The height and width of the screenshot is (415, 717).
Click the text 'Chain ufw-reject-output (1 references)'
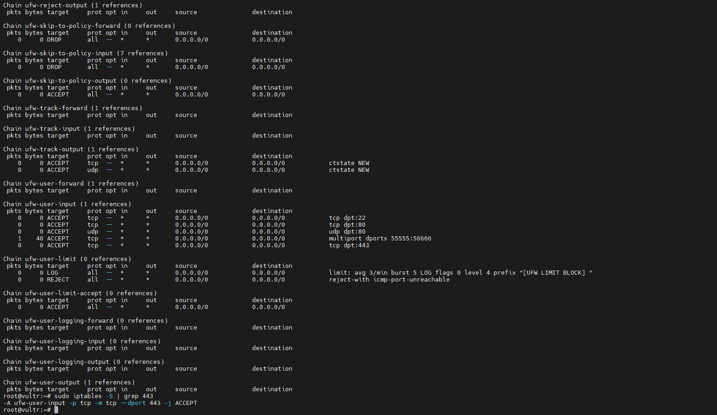pyautogui.click(x=73, y=5)
